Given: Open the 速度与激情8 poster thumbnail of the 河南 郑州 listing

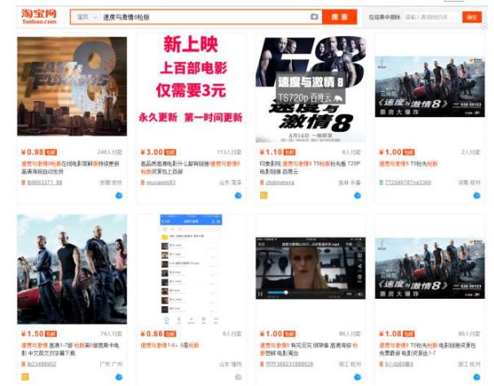Looking at the screenshot, I should [430, 86].
